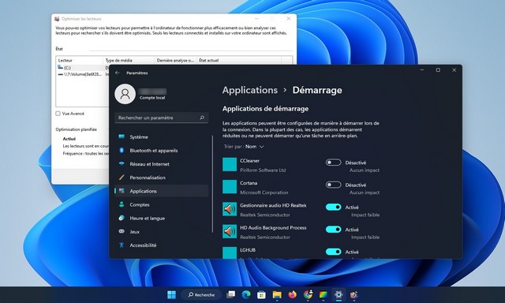Image resolution: width=505 pixels, height=303 pixels.
Task: Click the CCleaner app name
Action: point(249,161)
